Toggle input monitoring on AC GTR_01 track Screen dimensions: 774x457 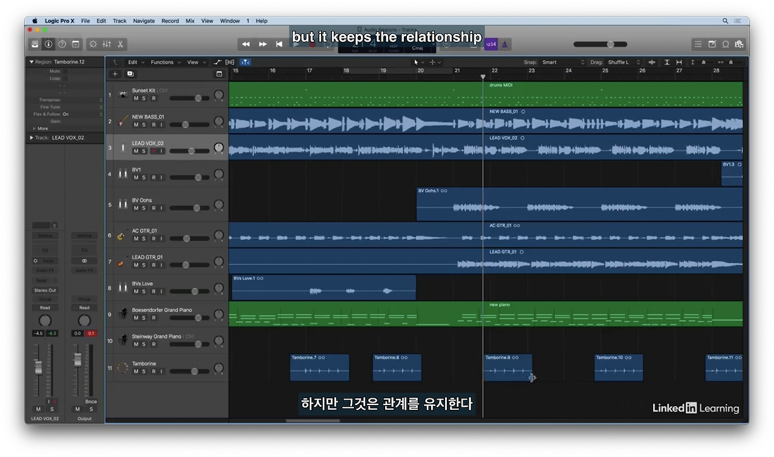coord(161,239)
